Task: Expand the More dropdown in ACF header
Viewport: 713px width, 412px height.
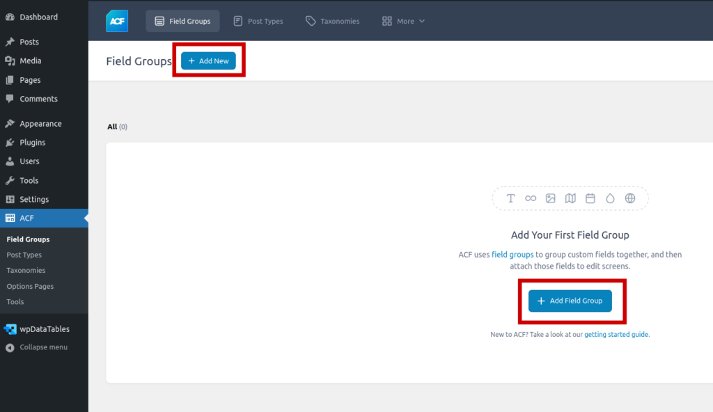Action: pyautogui.click(x=404, y=22)
